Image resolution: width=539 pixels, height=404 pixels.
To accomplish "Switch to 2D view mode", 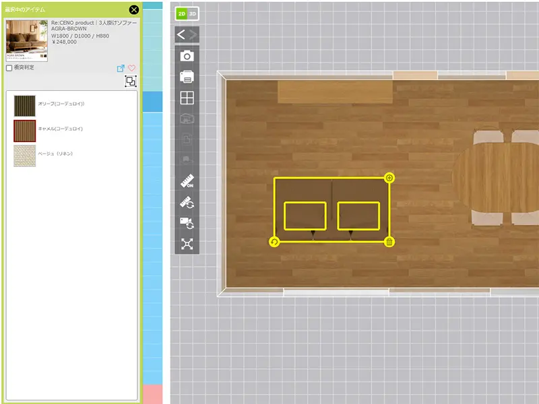I will (x=181, y=13).
